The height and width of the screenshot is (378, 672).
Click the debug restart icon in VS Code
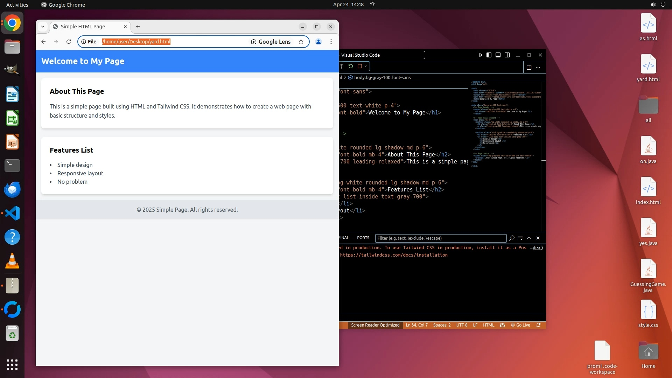[350, 66]
